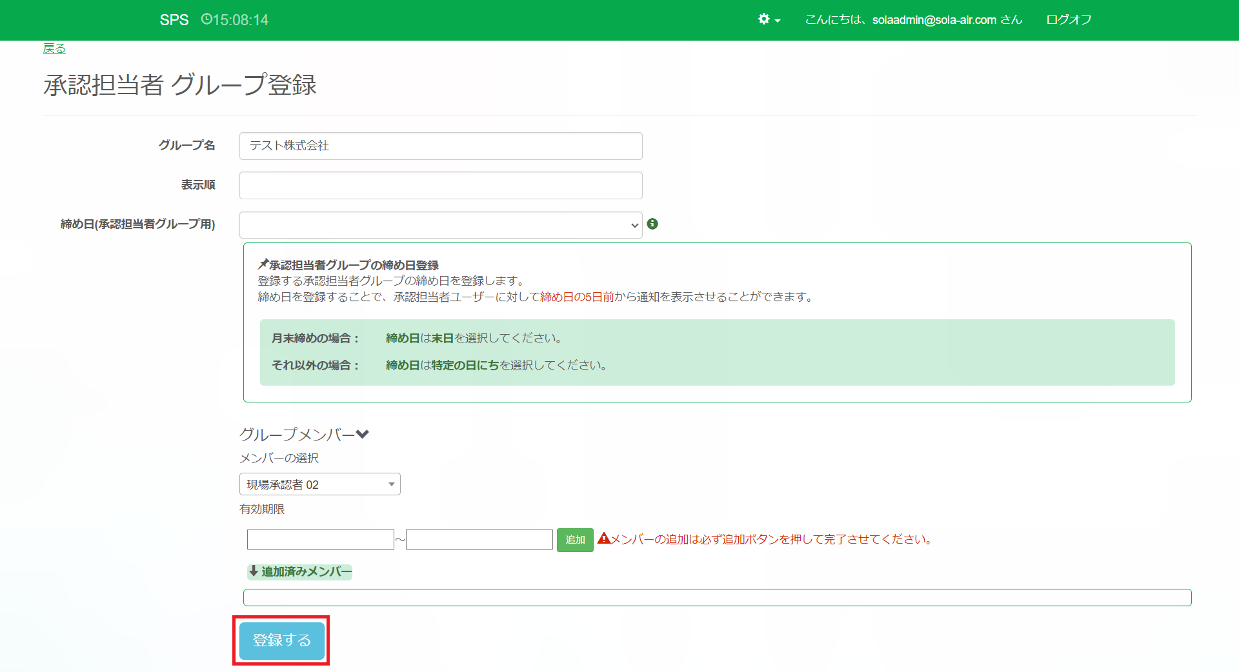Image resolution: width=1239 pixels, height=672 pixels.
Task: Open the gear settings menu in header
Action: pyautogui.click(x=769, y=19)
